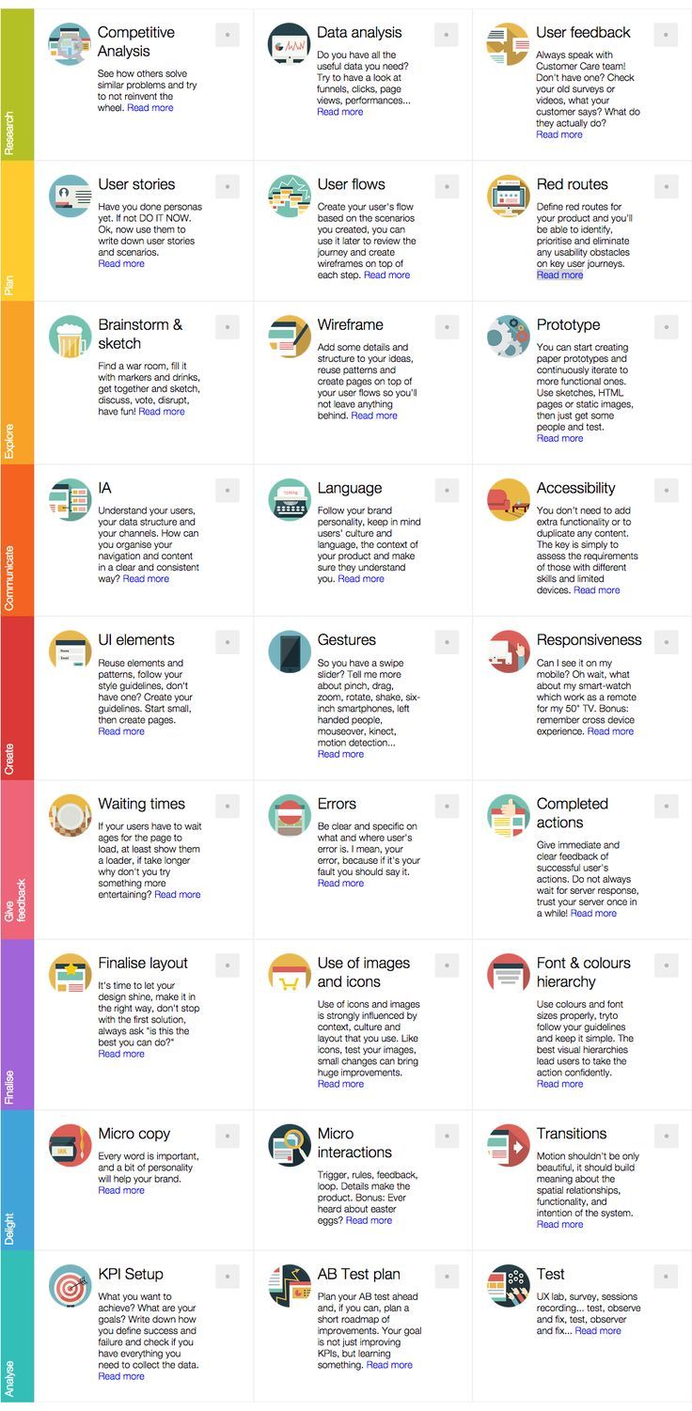Screen dimensions: 692x1411
Task: Click the Competitive Analysis circle icon
Action: (71, 44)
